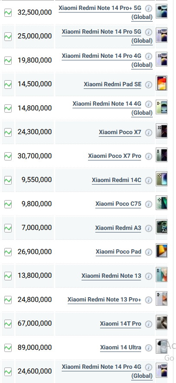Click chart icon next to Xiaomi Redmi A3 price
176x383 pixels.
8,227
